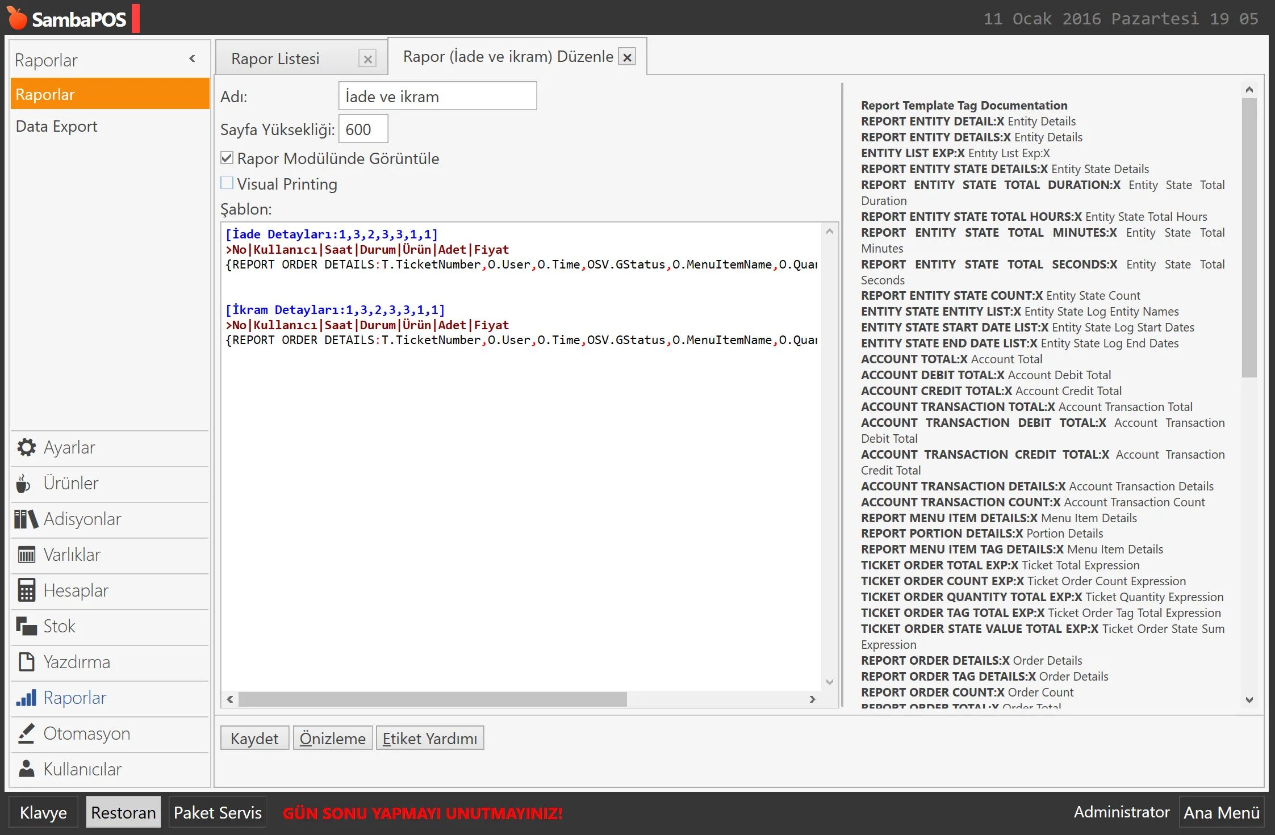Open Ürünler cup icon
The height and width of the screenshot is (835, 1275).
[x=23, y=484]
